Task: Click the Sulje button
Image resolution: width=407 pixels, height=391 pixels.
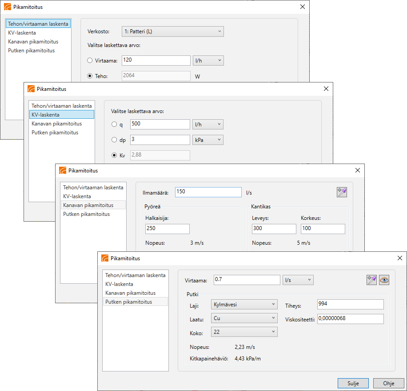Action: (x=353, y=383)
